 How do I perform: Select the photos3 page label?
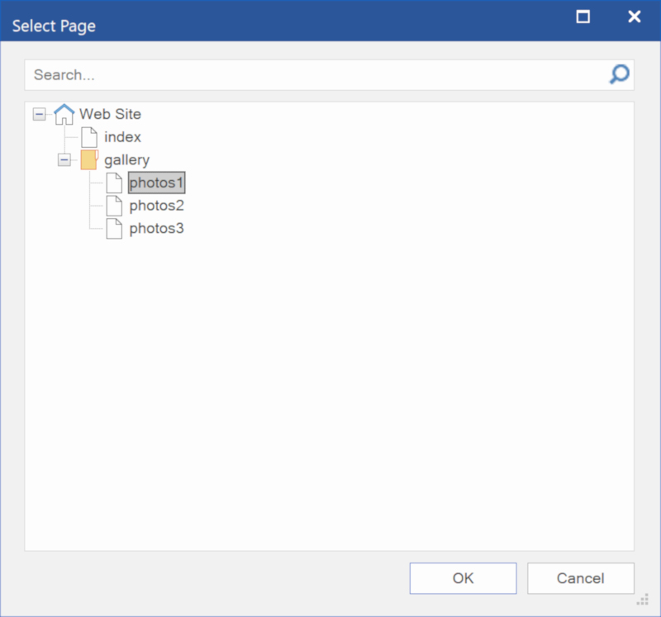coord(156,229)
